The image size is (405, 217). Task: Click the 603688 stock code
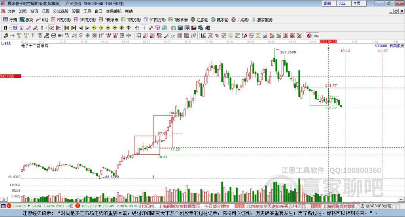click(381, 46)
